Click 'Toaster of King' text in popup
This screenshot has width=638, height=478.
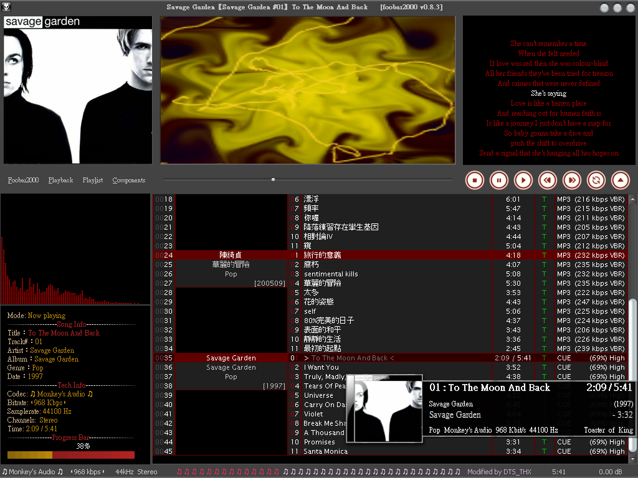click(608, 430)
